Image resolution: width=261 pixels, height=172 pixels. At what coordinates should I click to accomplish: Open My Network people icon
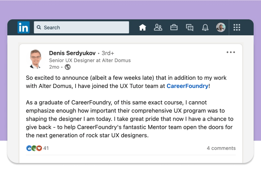(158, 28)
